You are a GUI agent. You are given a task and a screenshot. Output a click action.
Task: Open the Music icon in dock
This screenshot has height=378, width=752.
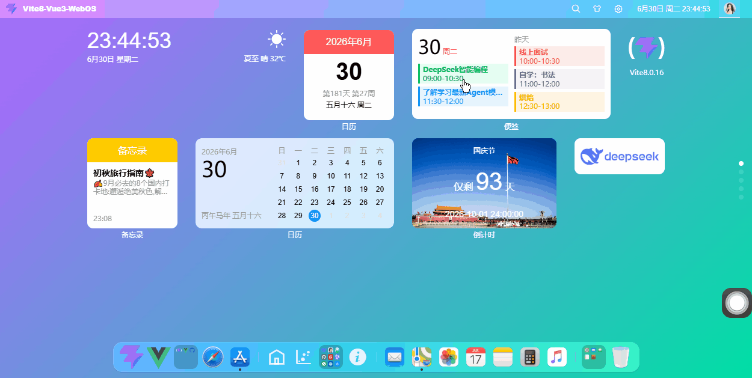pos(557,357)
